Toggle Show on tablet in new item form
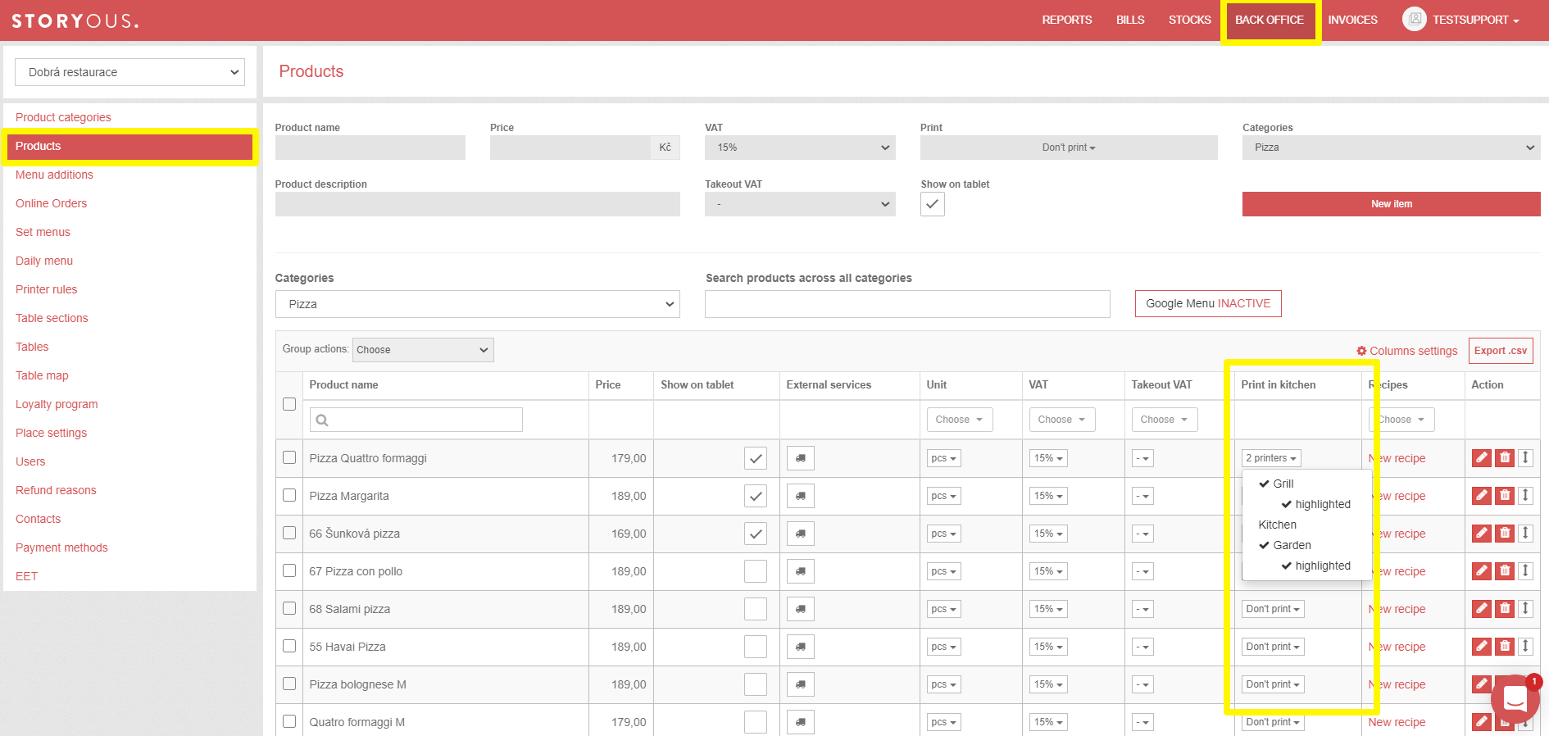This screenshot has width=1549, height=736. pos(933,204)
